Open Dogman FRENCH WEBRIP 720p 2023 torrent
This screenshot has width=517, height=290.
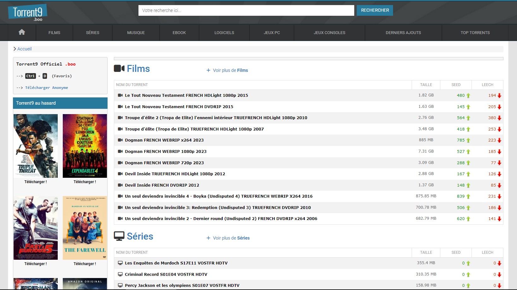coord(164,163)
